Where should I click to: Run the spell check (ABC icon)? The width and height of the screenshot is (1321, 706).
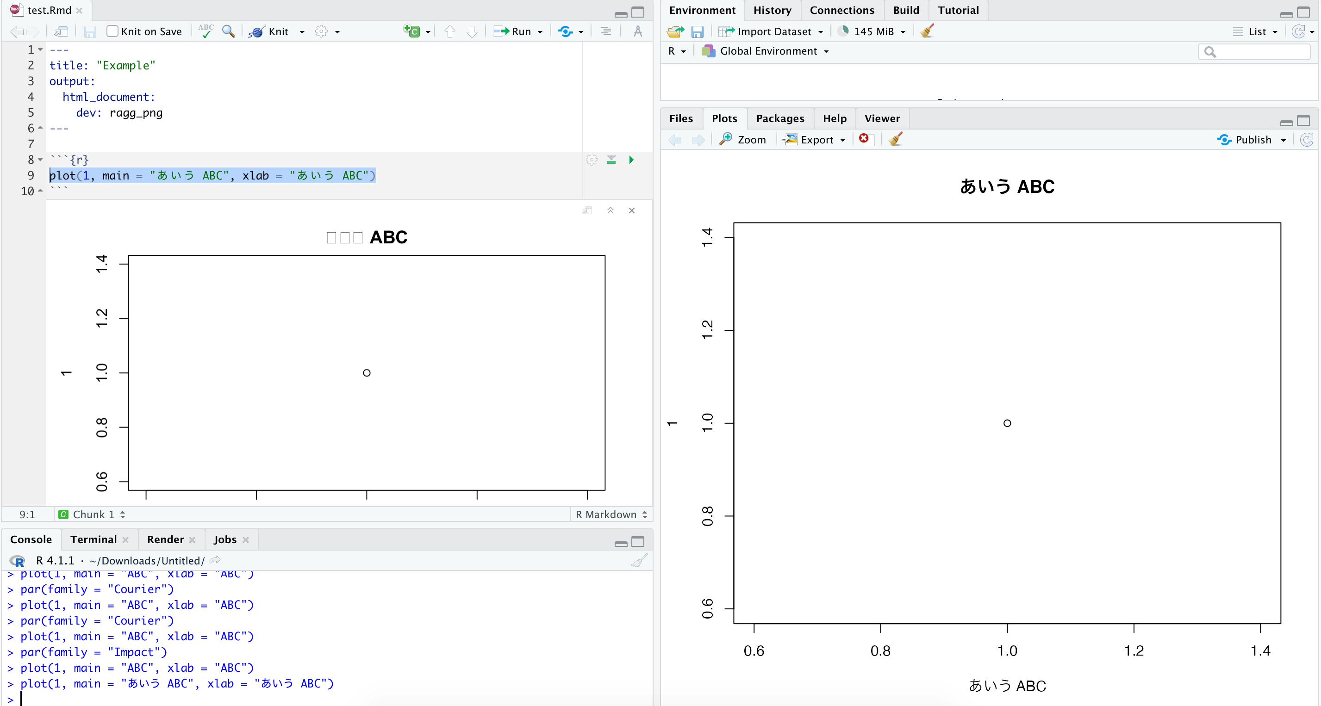coord(205,31)
